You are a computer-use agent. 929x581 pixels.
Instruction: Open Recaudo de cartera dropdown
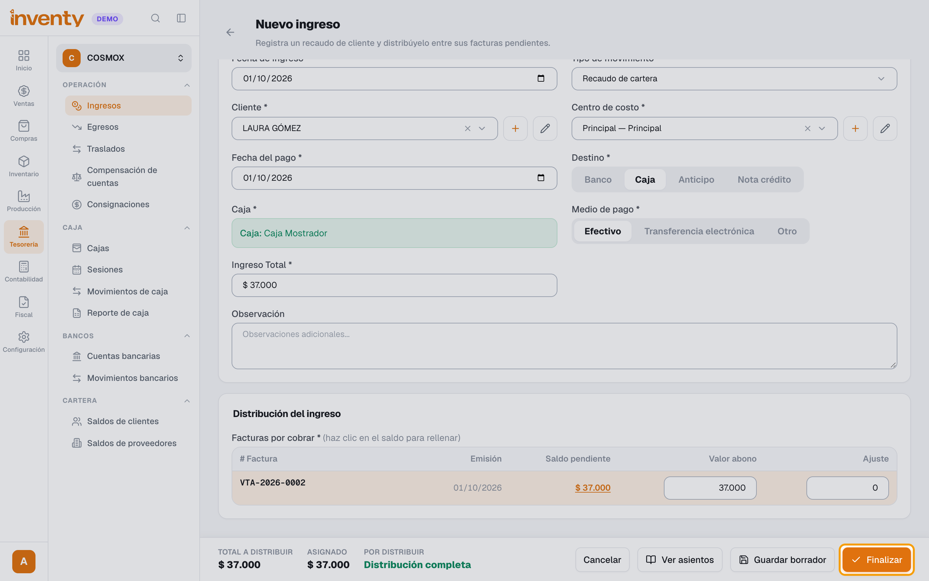click(734, 79)
